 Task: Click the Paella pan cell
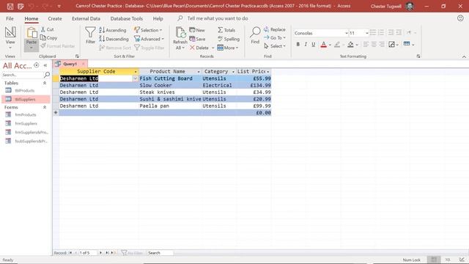(170, 106)
